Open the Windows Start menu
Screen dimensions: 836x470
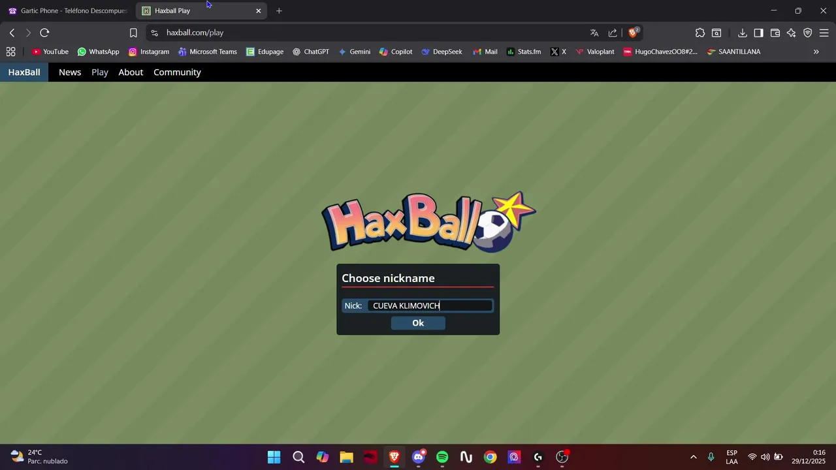click(274, 457)
